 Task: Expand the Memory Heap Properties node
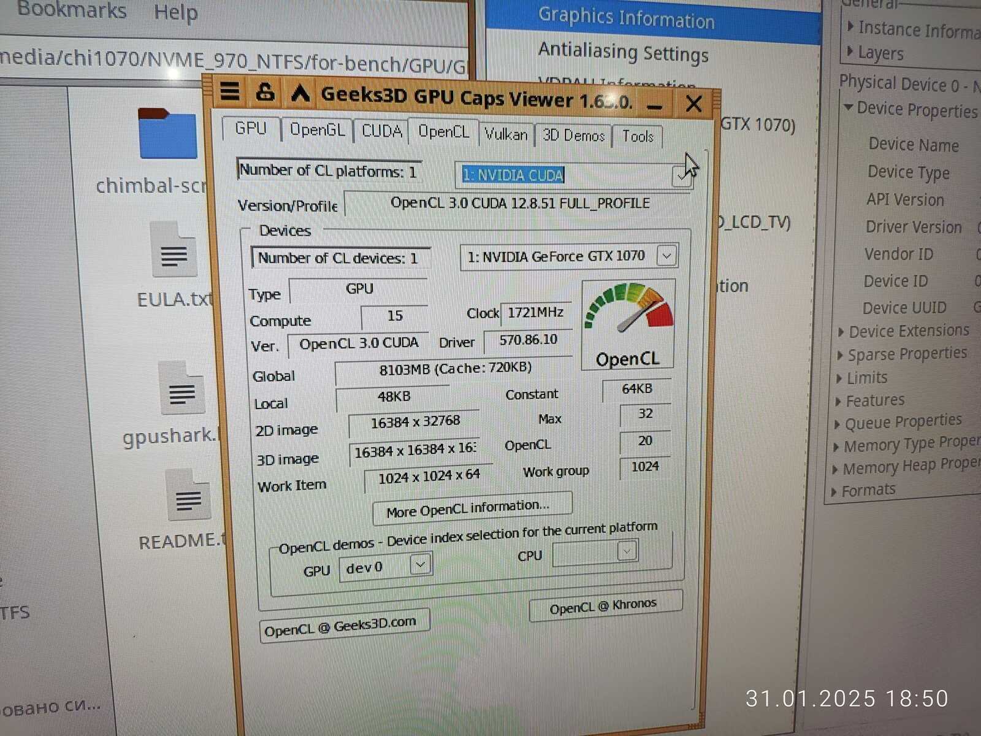pyautogui.click(x=834, y=470)
